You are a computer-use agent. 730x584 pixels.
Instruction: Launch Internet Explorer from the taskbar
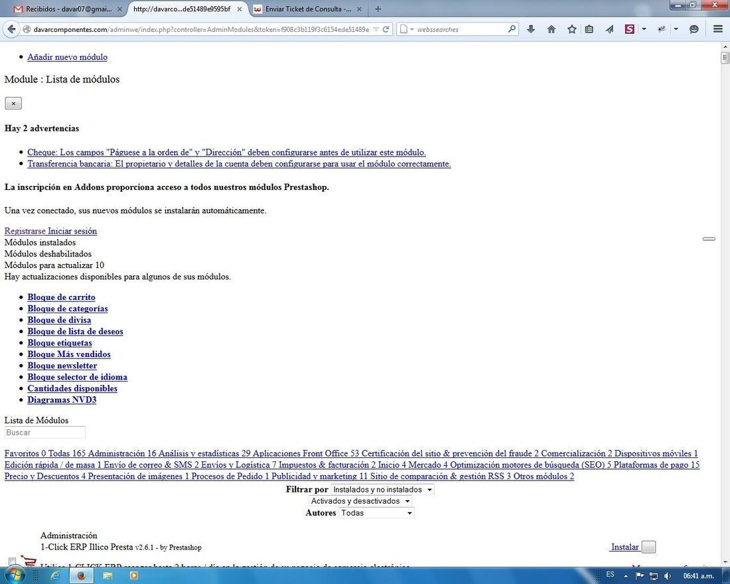(55, 575)
